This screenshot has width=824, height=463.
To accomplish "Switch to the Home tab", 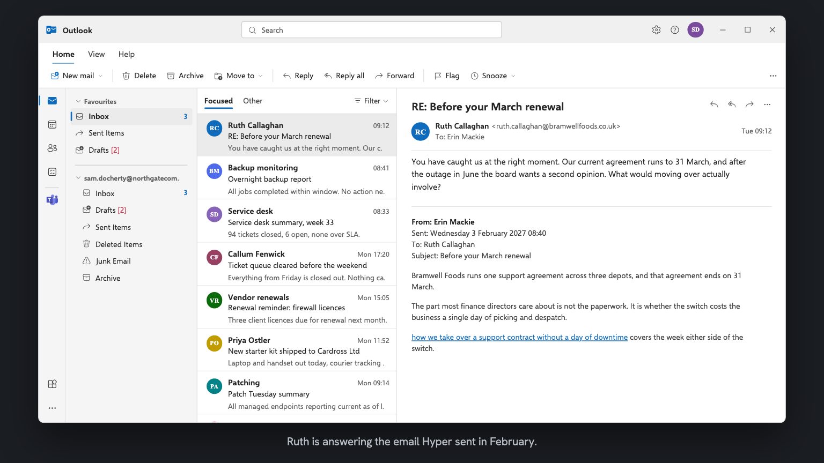I will [x=63, y=54].
